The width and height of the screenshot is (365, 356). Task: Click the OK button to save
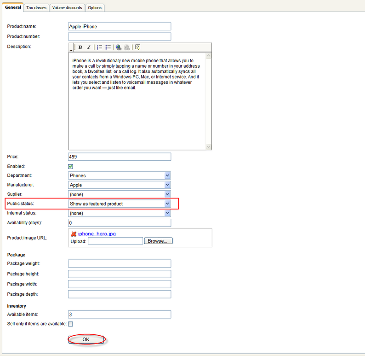tap(86, 339)
